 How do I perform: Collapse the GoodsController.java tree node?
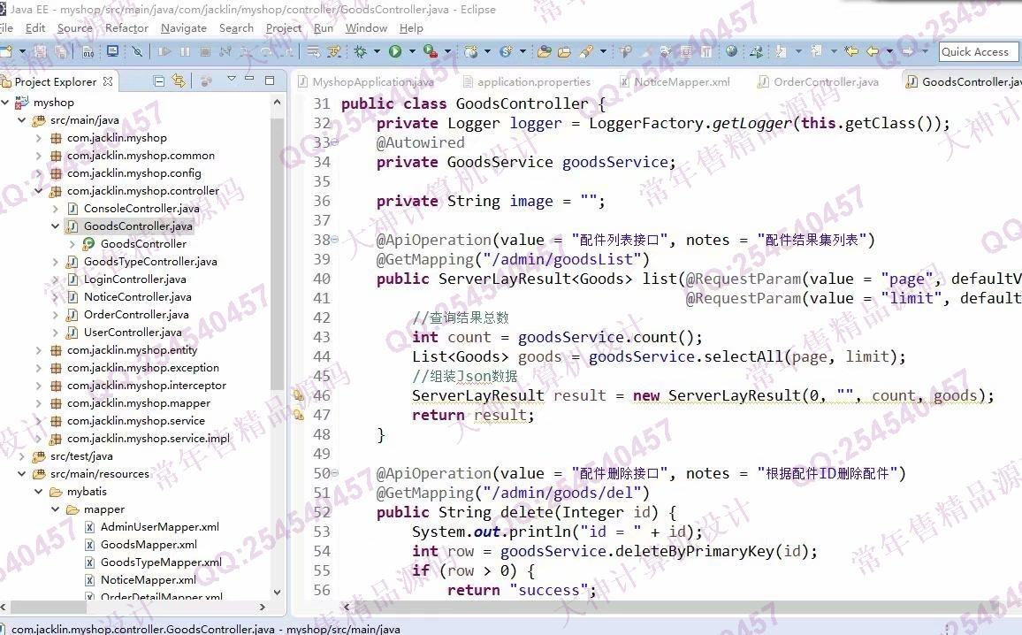click(x=56, y=226)
